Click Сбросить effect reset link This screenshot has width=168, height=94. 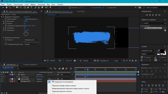point(27,17)
